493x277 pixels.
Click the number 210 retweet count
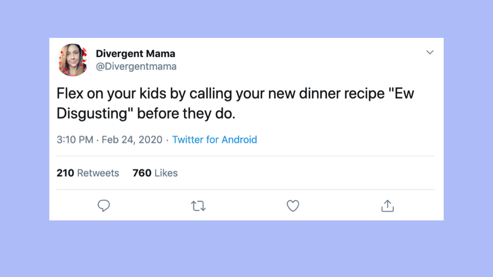click(x=65, y=173)
